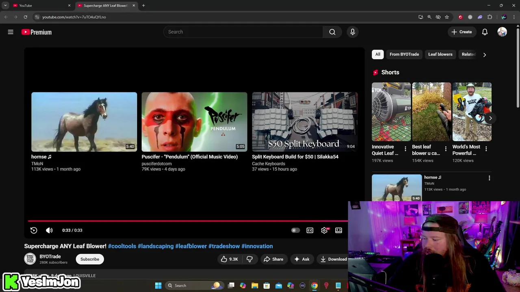Open the notifications bell
Screen dimensions: 520x292
485,32
